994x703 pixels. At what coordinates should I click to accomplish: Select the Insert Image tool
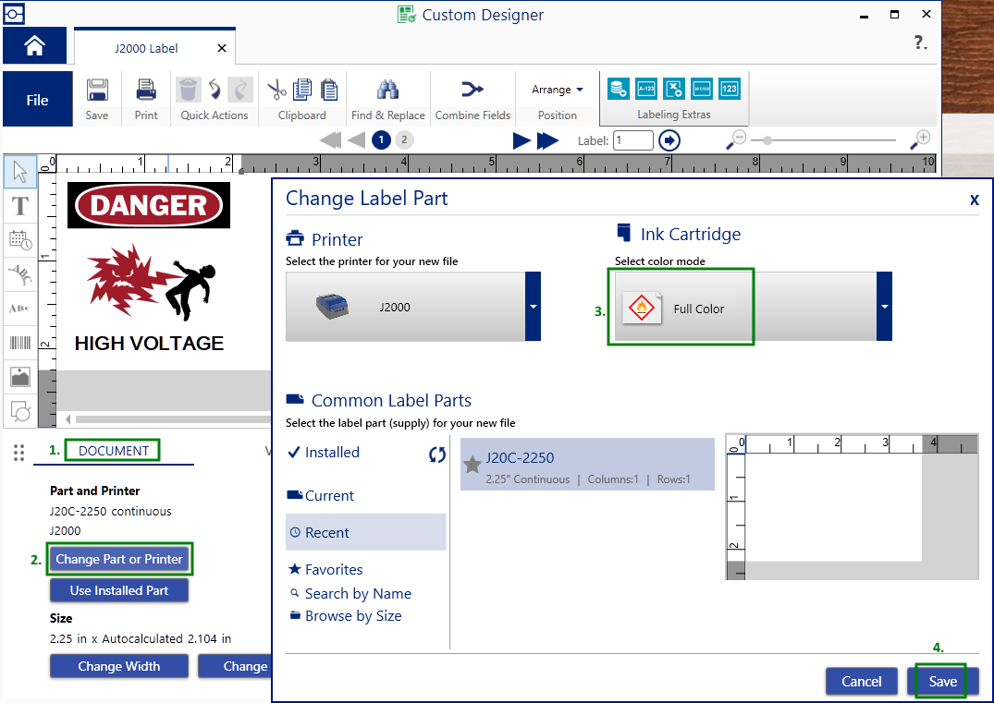[x=20, y=377]
